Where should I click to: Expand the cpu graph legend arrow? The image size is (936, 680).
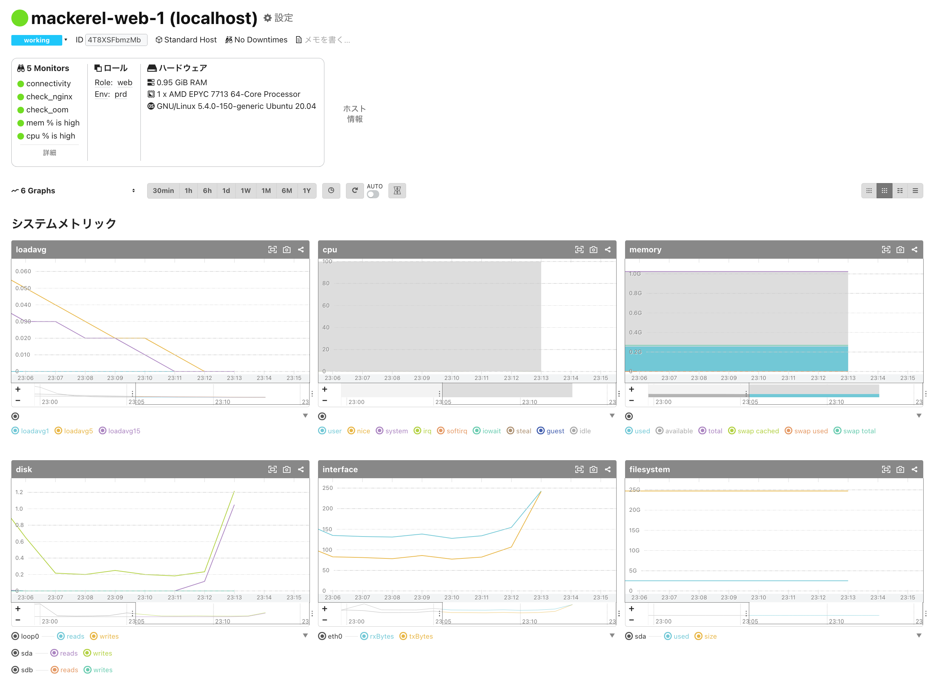point(612,416)
